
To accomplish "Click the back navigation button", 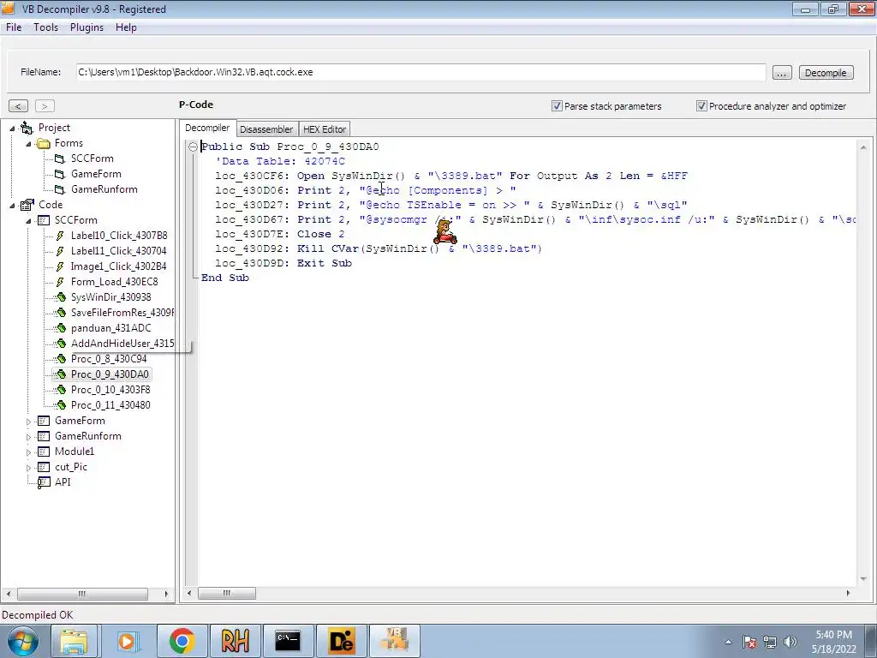I will 18,105.
